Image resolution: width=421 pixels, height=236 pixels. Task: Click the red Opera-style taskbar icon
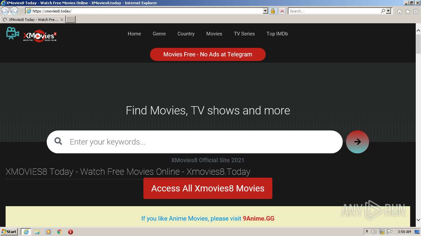click(70, 232)
